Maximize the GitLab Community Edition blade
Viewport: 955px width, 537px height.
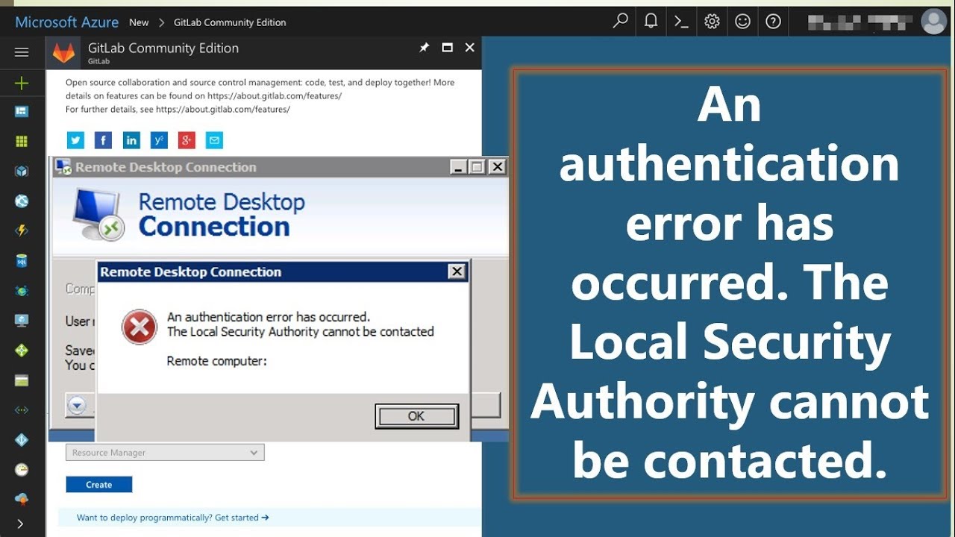click(447, 48)
